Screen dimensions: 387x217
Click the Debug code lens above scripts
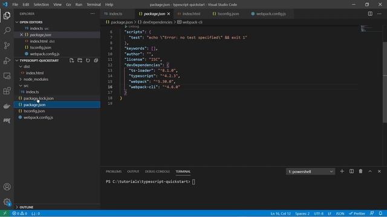[134, 27]
